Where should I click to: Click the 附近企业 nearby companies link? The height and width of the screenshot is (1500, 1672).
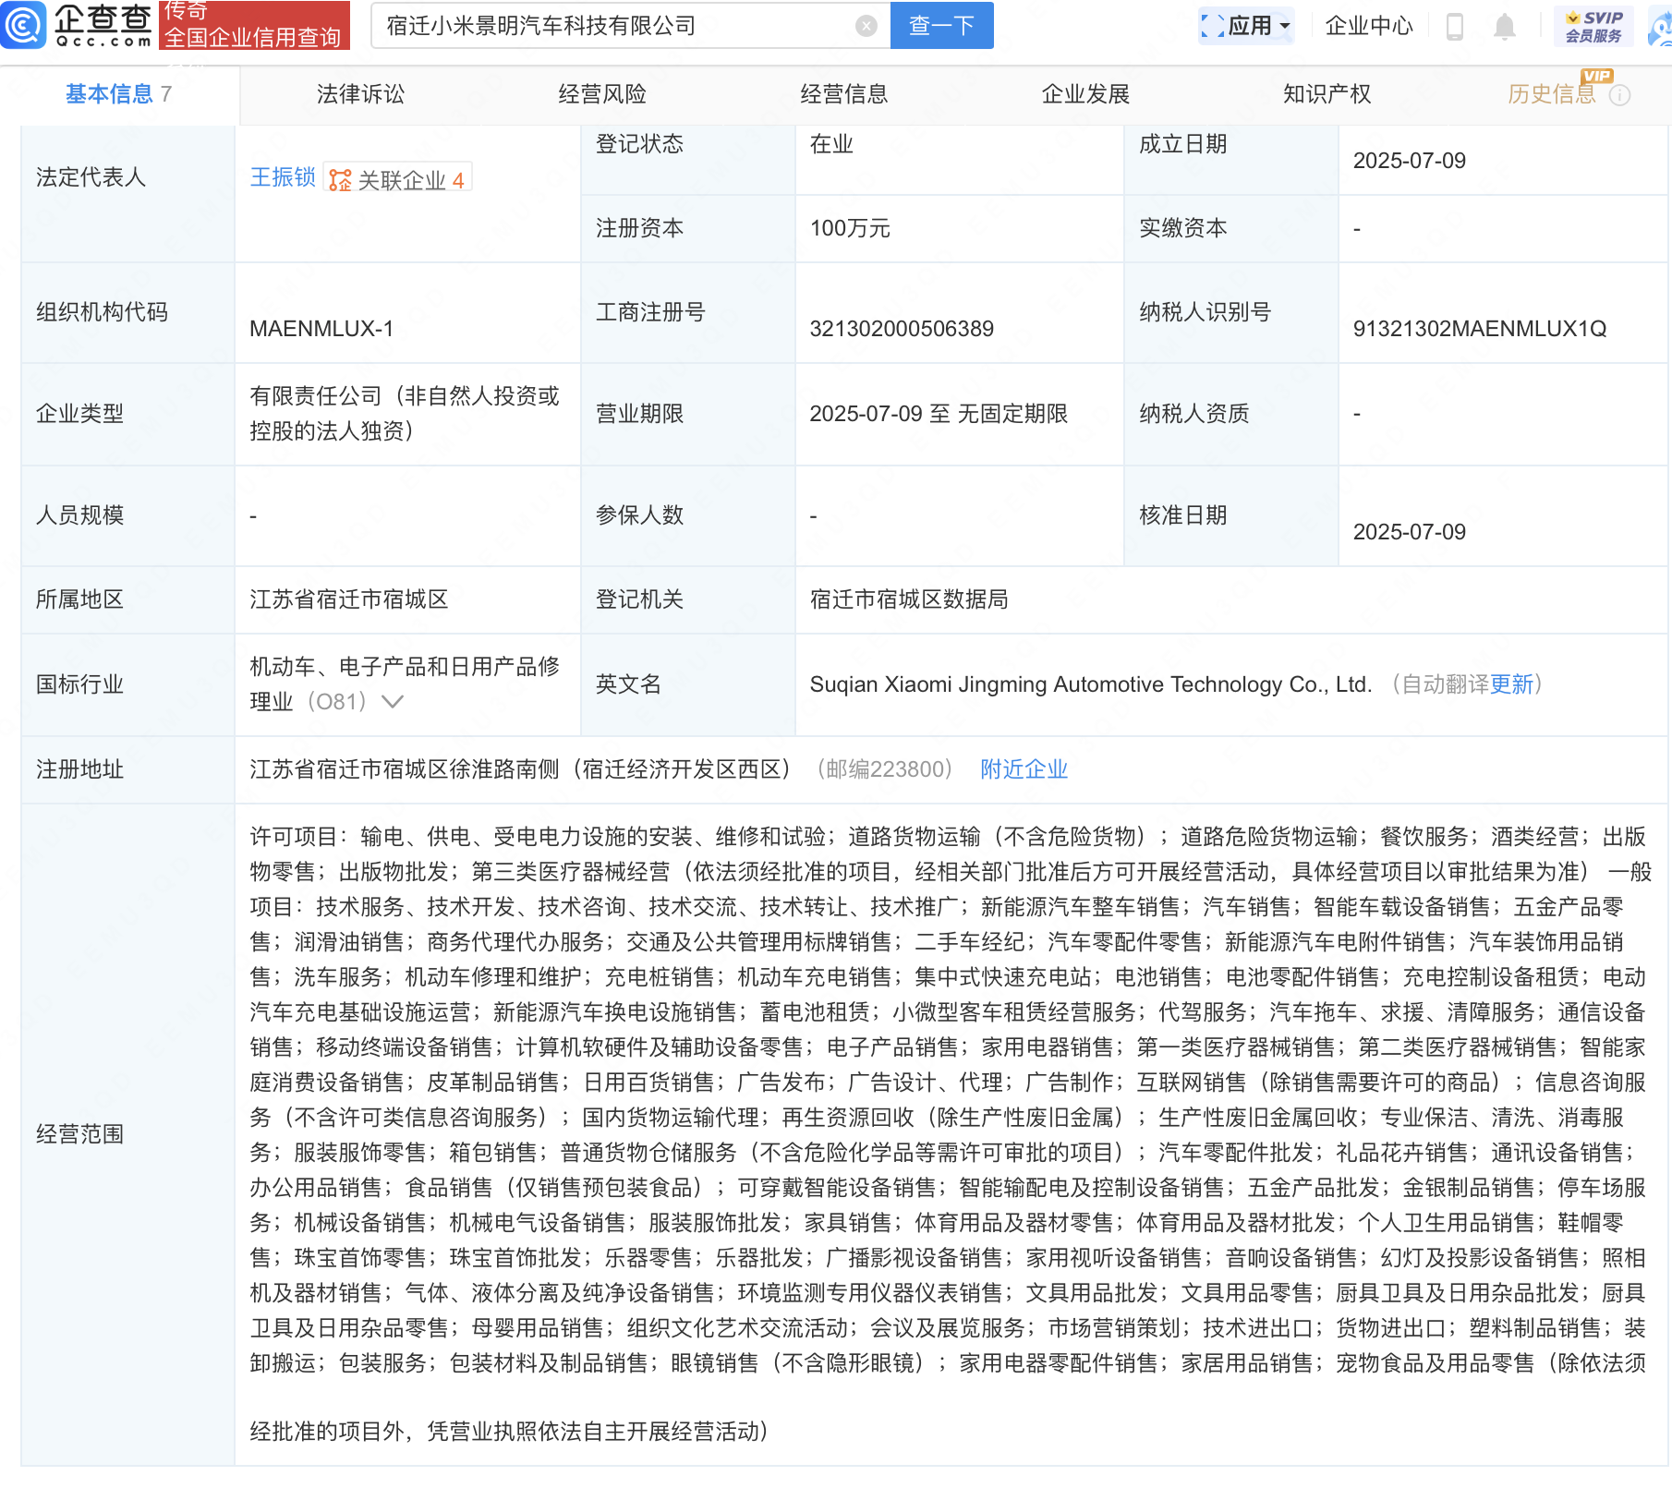coord(1024,769)
